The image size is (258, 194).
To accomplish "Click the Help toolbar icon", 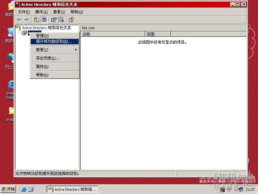I will [x=71, y=20].
